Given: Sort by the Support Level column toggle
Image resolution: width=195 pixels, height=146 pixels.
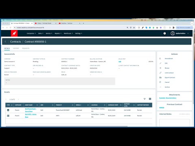Looking at the screenshot, I should click(134, 105).
